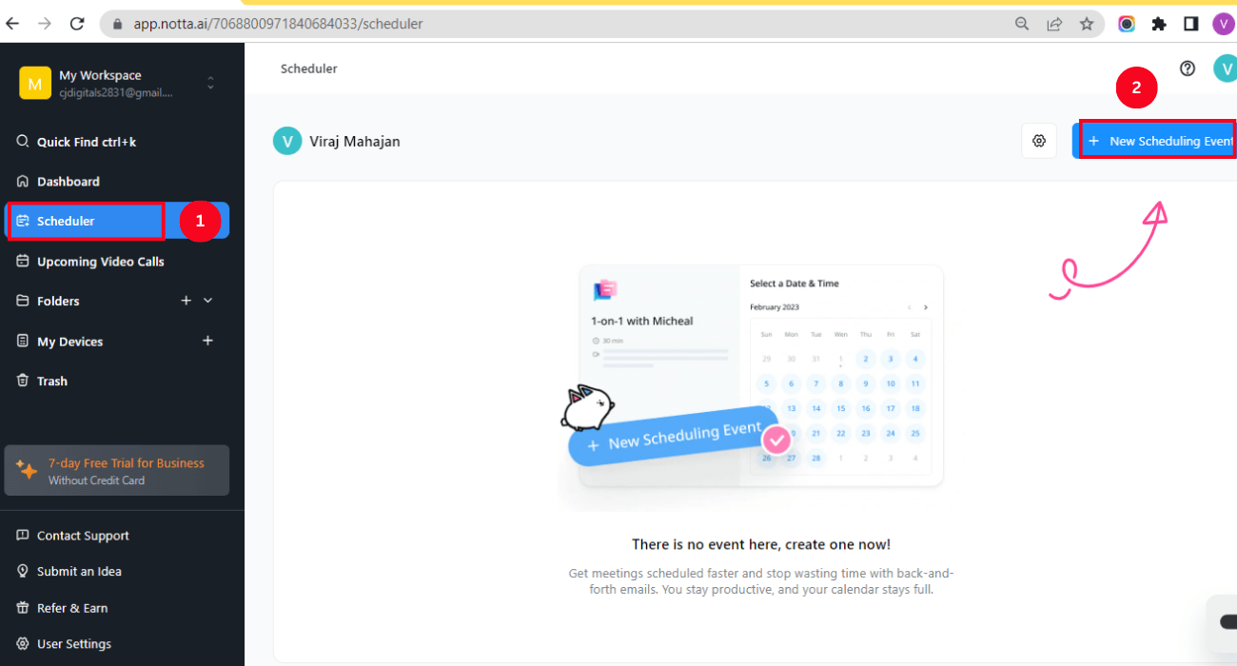Expand the My Workspace switcher
The height and width of the screenshot is (666, 1237).
(210, 83)
